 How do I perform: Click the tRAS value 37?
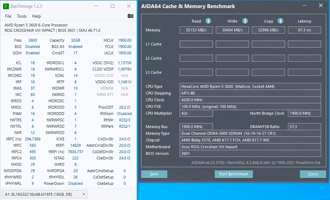pos(33,88)
